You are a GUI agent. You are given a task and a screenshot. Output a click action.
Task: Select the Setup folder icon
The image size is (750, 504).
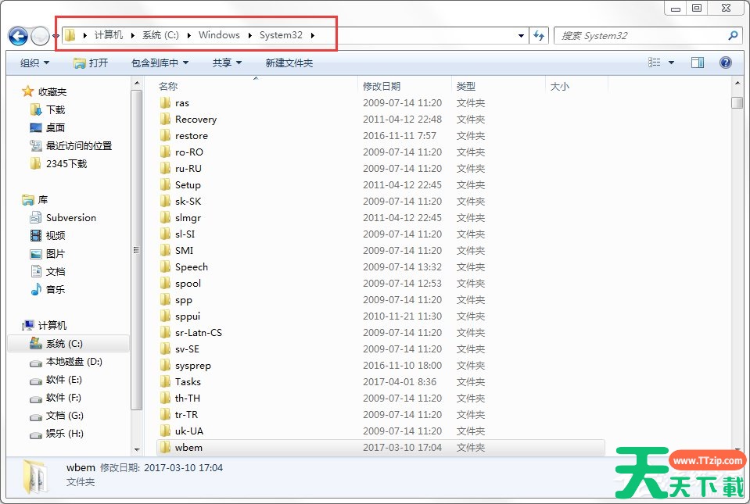tap(165, 185)
